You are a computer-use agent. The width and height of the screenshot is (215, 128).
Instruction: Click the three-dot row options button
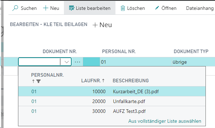pyautogui.click(x=77, y=62)
